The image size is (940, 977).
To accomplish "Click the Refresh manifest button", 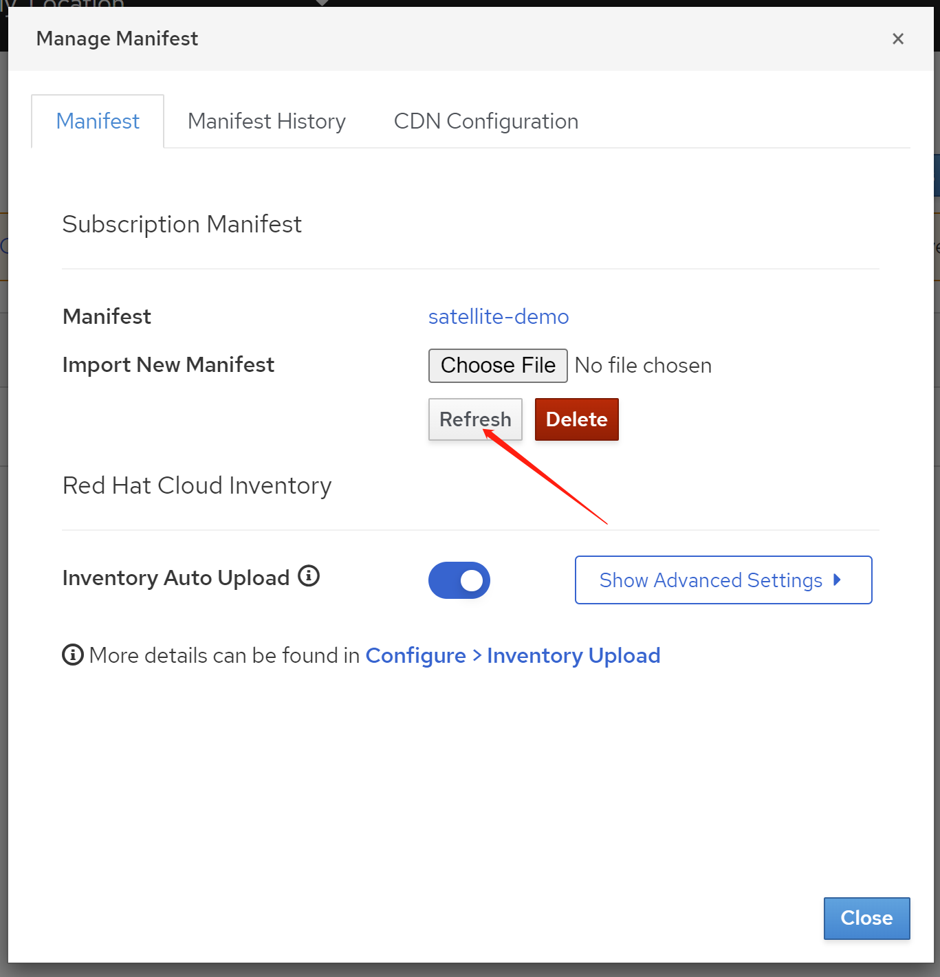I will coord(474,419).
